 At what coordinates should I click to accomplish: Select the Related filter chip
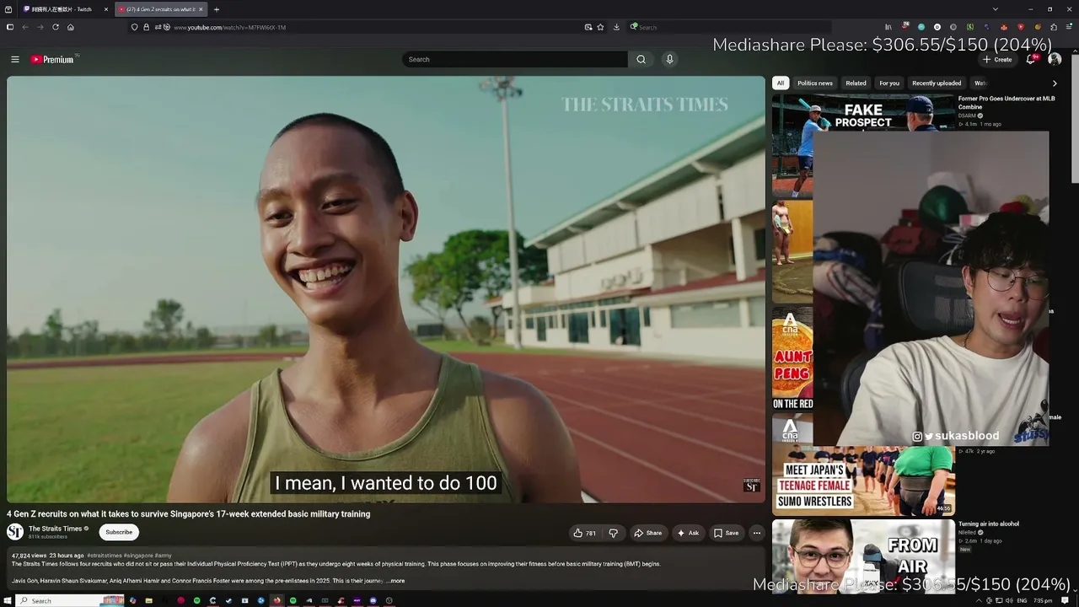[856, 83]
